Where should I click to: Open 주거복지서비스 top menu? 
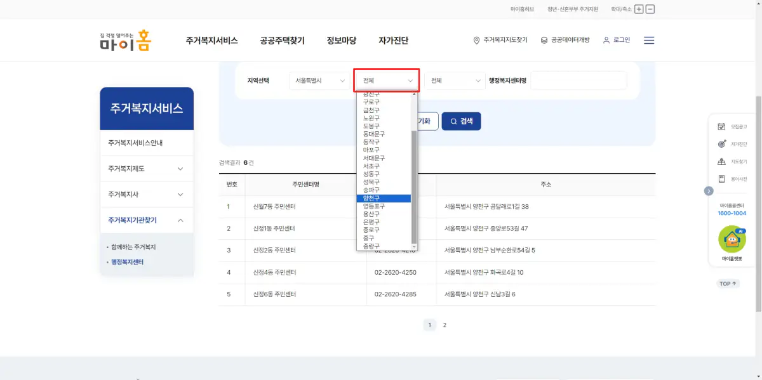coord(211,41)
